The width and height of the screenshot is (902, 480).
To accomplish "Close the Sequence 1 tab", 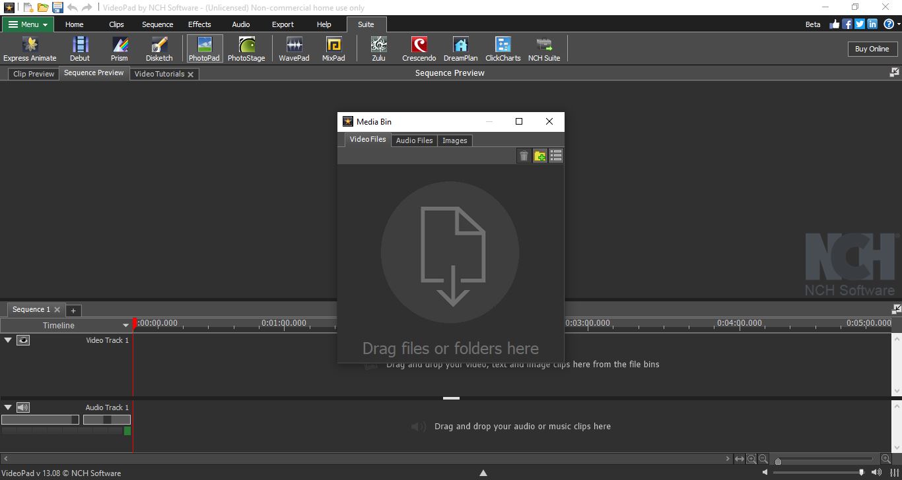I will tap(57, 309).
